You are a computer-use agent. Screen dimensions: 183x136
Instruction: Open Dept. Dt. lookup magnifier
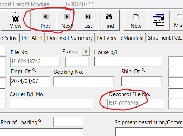[34, 70]
